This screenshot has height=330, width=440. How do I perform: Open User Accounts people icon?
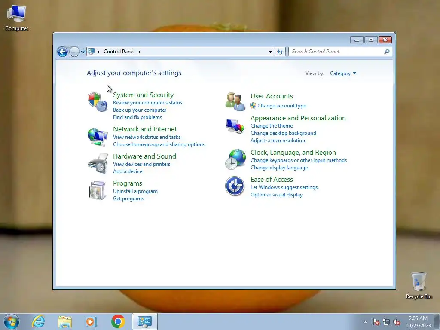(x=235, y=101)
